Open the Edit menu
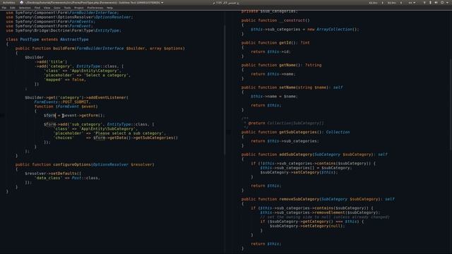 (x=13, y=8)
